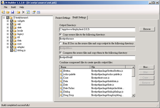Image resolution: width=160 pixels, height=108 pixels.
Task: Click the last toolbar icon with blue grid
Action: pyautogui.click(x=38, y=12)
